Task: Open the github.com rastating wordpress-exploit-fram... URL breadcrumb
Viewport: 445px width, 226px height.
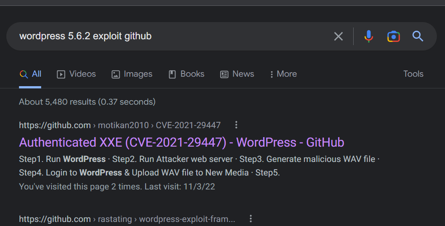Action: click(127, 219)
